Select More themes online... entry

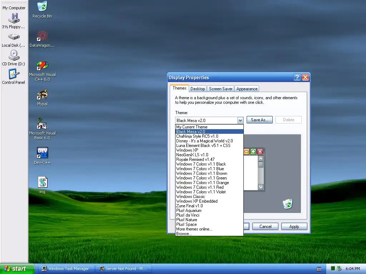coord(209,229)
